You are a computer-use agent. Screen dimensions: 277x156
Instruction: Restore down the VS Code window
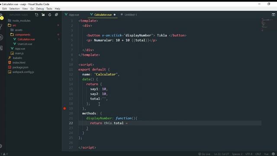269,4
